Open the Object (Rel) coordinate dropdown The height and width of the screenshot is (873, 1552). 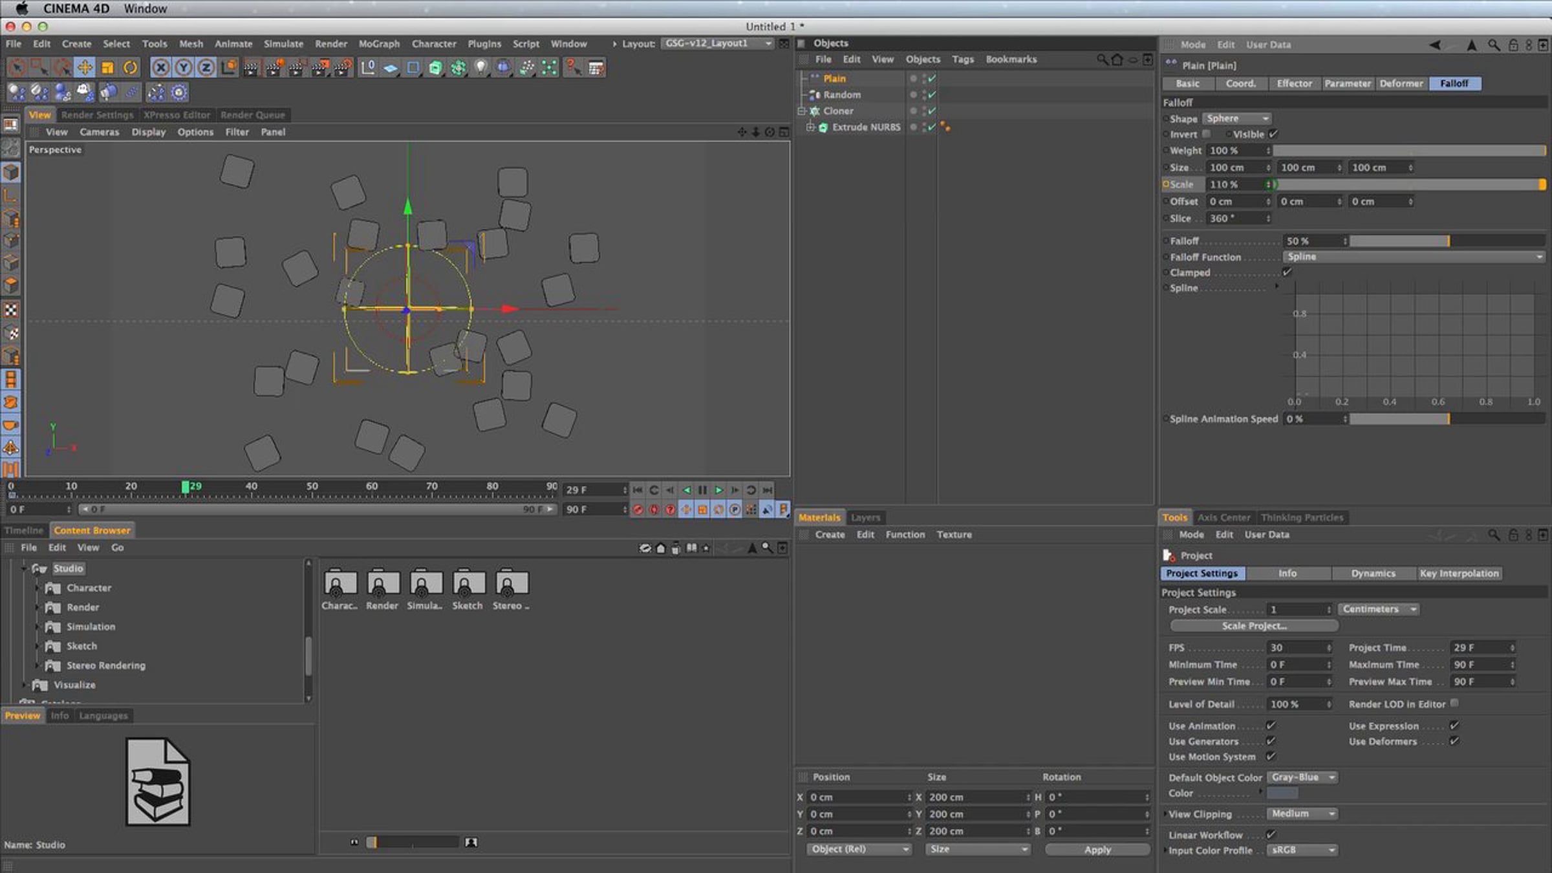(859, 849)
